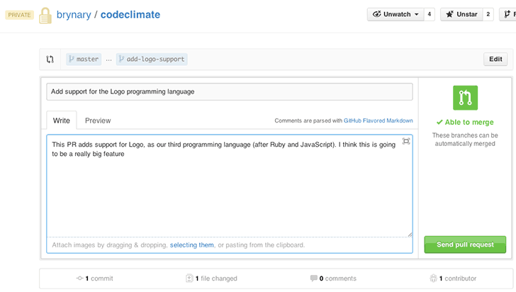Image resolution: width=516 pixels, height=292 pixels.
Task: Open GitHub Flavored Markdown link
Action: [x=378, y=120]
